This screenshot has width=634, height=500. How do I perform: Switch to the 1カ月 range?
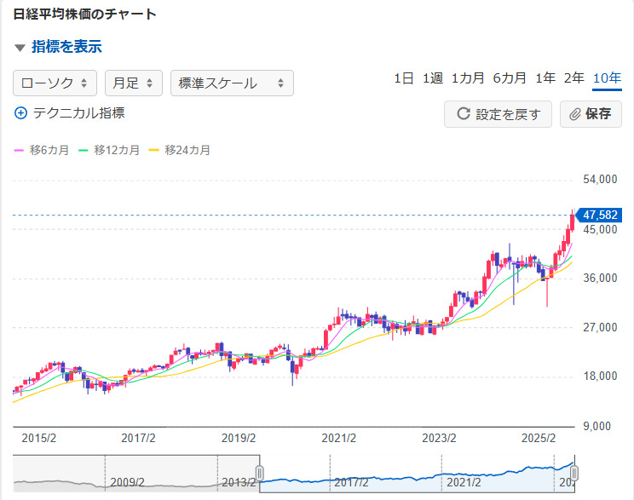(468, 78)
